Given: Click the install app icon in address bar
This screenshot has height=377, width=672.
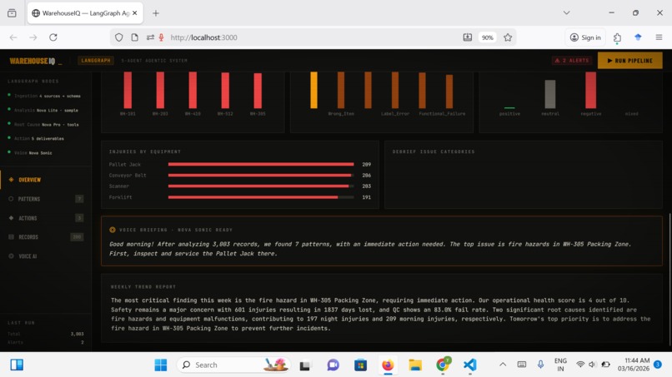Looking at the screenshot, I should [x=468, y=37].
